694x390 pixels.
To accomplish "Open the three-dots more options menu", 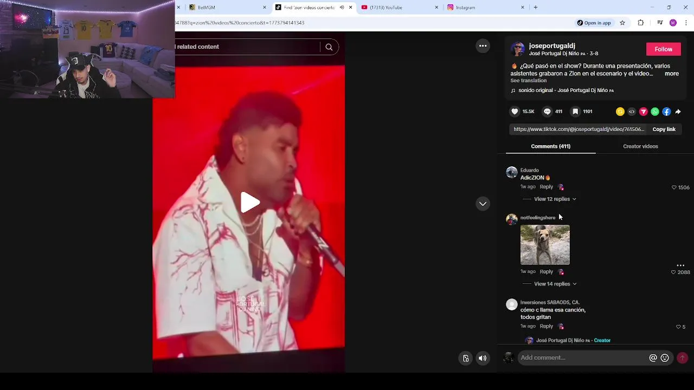I will (x=483, y=46).
